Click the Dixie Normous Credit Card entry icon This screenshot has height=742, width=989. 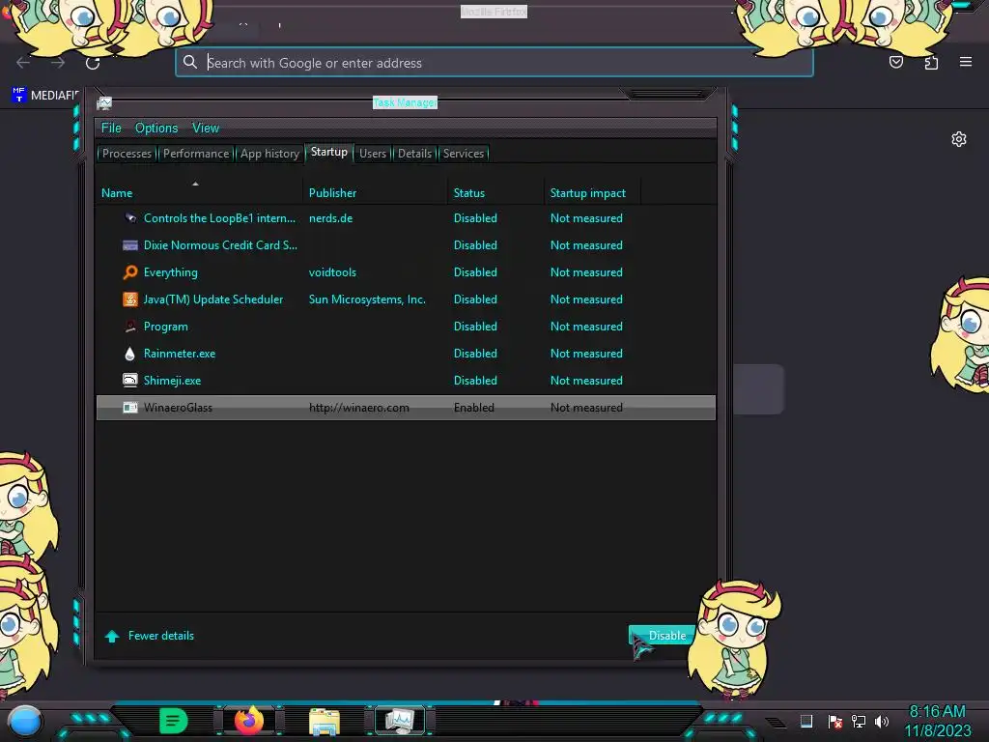pyautogui.click(x=130, y=245)
